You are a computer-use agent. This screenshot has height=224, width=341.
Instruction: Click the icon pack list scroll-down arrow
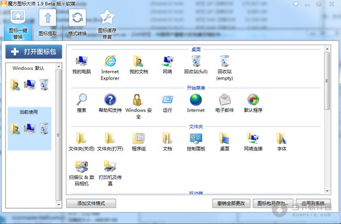pos(59,205)
